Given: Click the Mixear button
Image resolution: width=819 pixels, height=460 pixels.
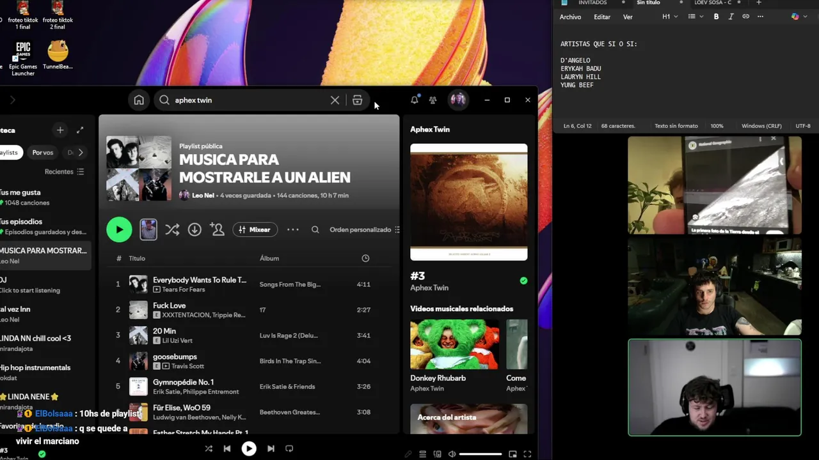Looking at the screenshot, I should [x=255, y=229].
